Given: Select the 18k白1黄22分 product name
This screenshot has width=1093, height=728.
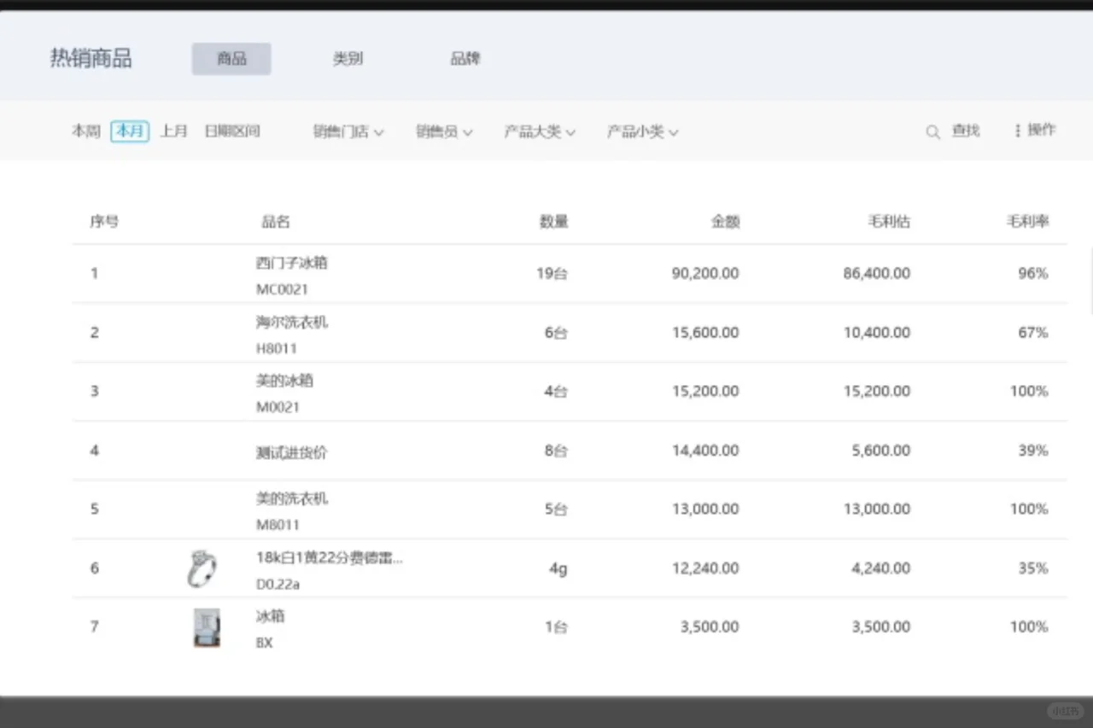Looking at the screenshot, I should pos(330,558).
